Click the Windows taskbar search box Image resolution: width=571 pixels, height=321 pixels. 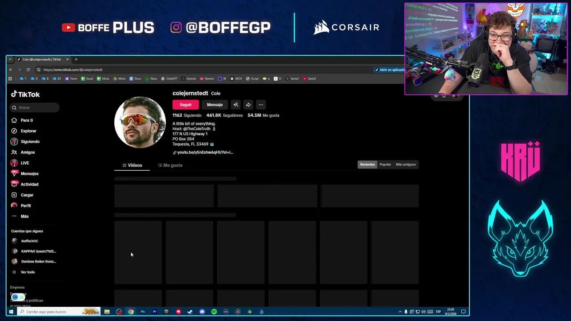58,312
